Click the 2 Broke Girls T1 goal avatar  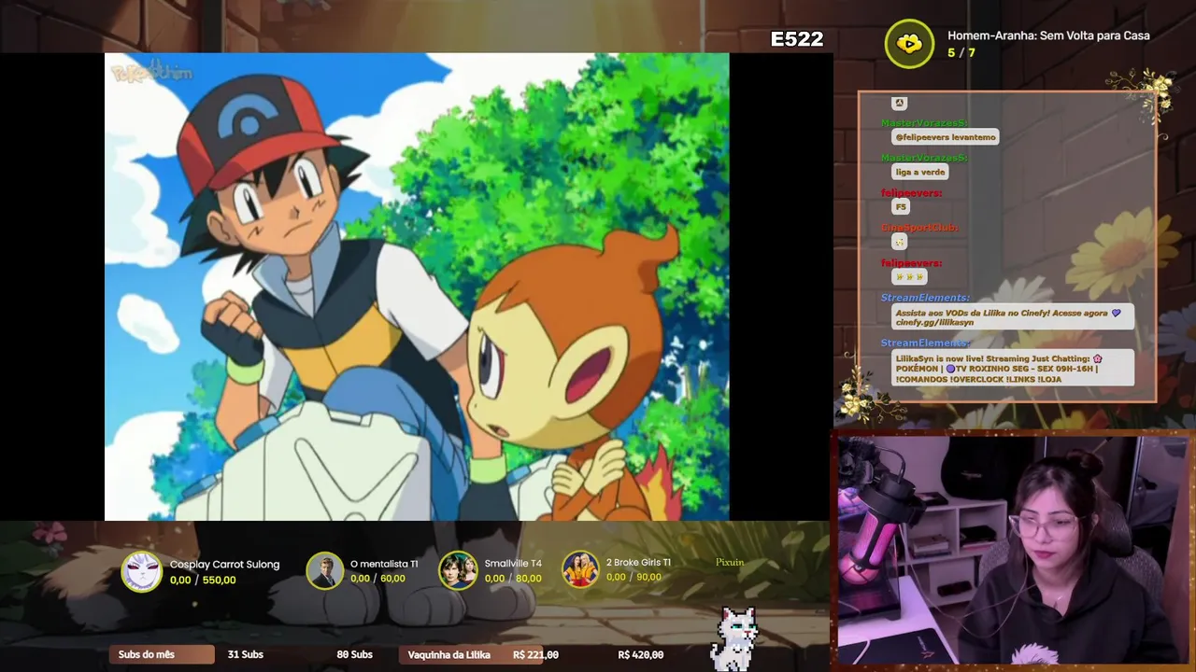click(580, 569)
